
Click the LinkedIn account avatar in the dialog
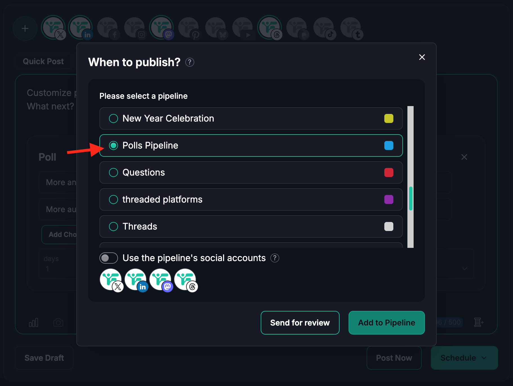click(x=136, y=280)
